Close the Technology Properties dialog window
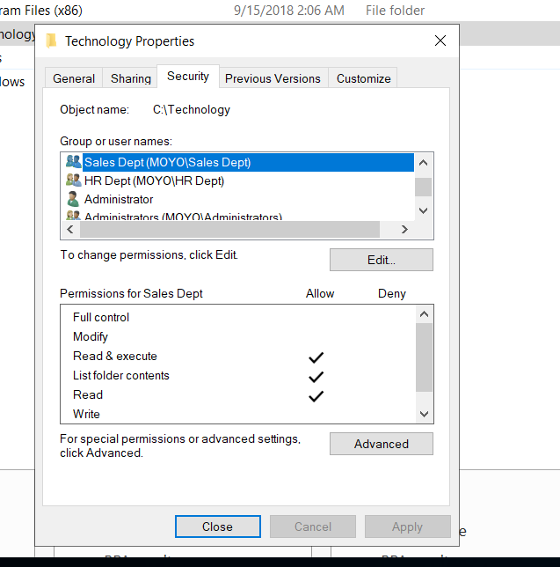 (440, 40)
